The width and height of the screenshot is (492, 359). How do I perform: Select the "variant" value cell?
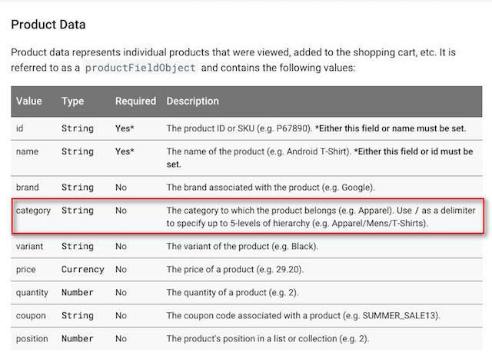[x=30, y=246]
